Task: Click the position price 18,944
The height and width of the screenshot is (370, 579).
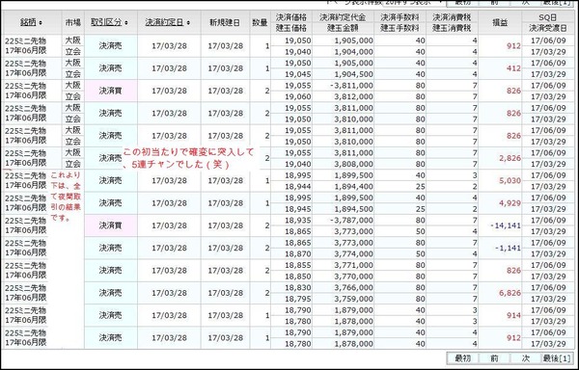Action: [298, 187]
